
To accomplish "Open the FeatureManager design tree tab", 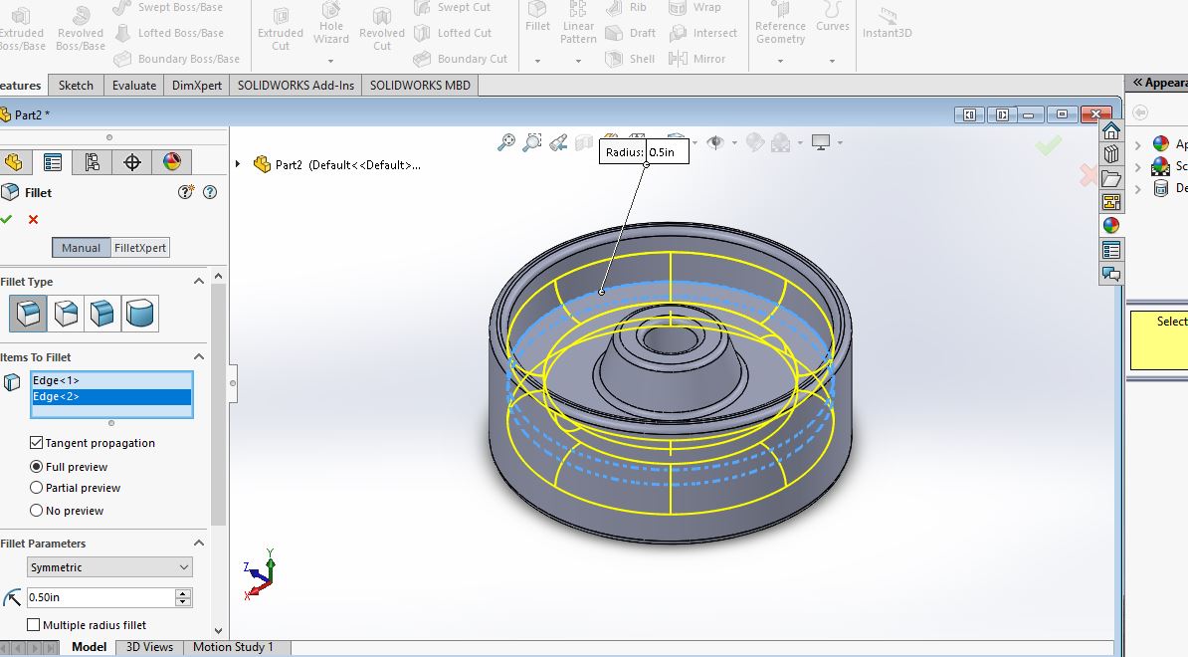I will click(13, 162).
